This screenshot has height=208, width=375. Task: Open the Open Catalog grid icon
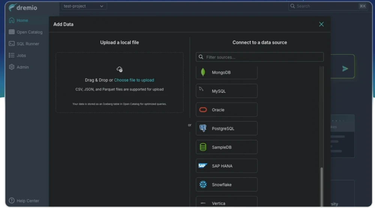(x=12, y=32)
